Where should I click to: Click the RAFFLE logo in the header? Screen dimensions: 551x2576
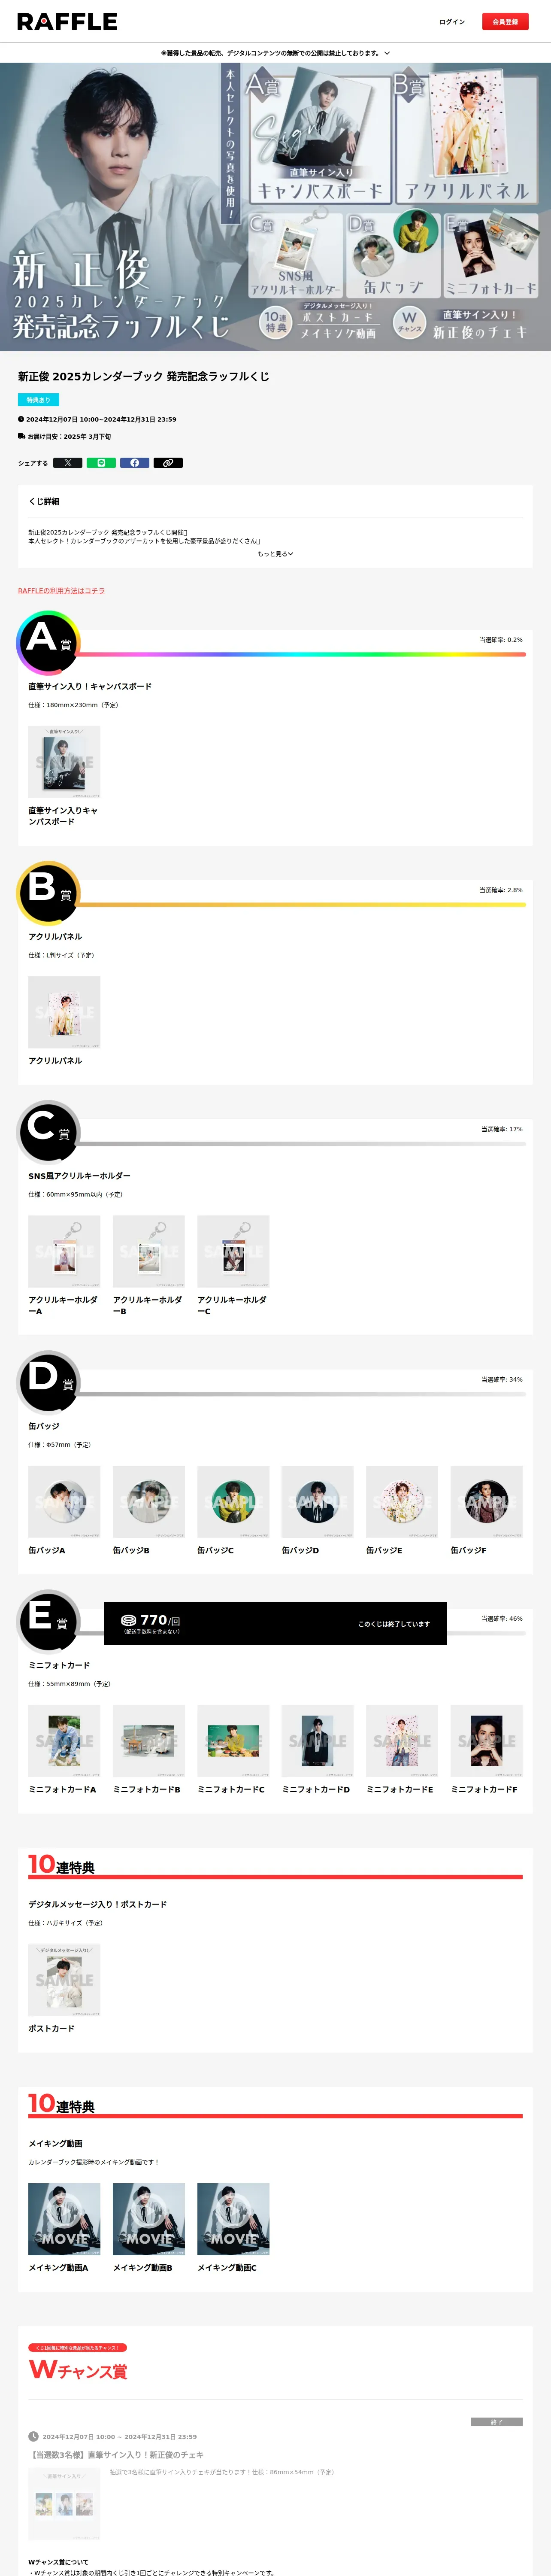[67, 21]
